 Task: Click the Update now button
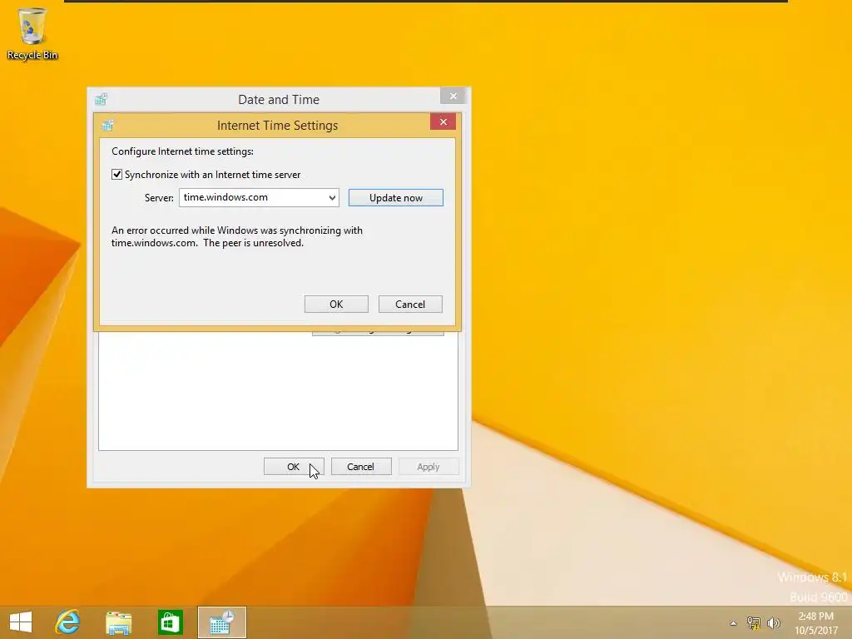click(x=395, y=198)
